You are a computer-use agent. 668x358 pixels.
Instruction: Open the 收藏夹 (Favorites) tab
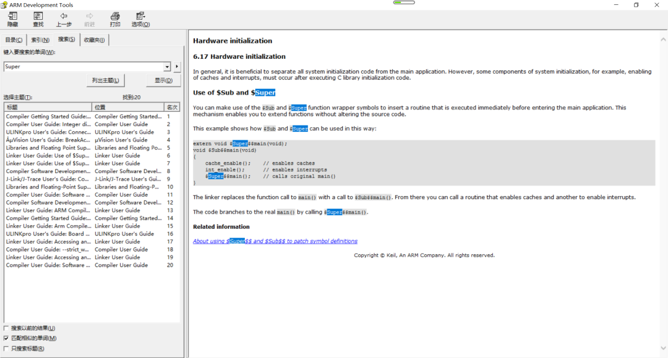94,40
